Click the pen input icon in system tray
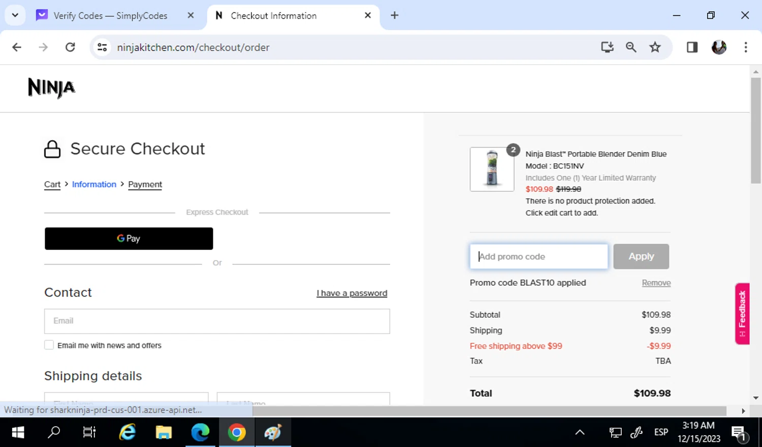Viewport: 762px width, 447px height. pos(637,432)
